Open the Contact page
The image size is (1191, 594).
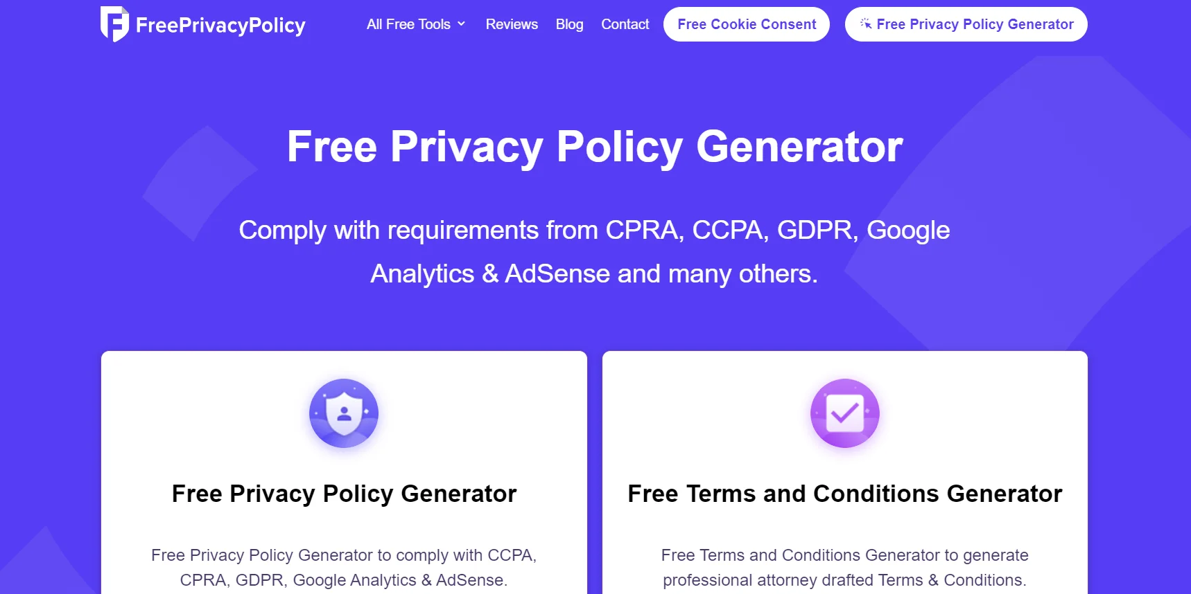pos(625,24)
